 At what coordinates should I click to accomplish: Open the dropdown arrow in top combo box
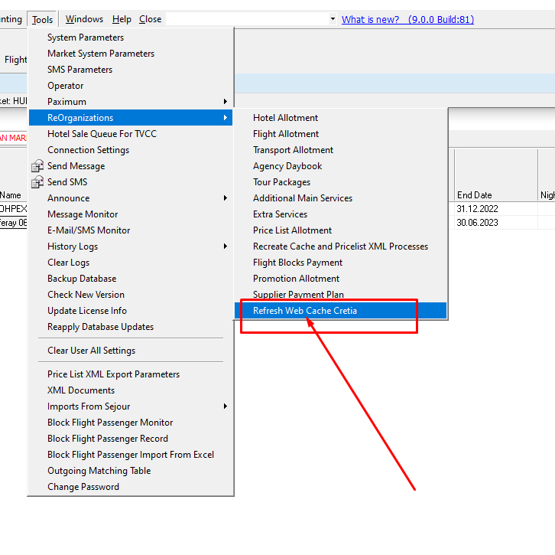(x=333, y=19)
